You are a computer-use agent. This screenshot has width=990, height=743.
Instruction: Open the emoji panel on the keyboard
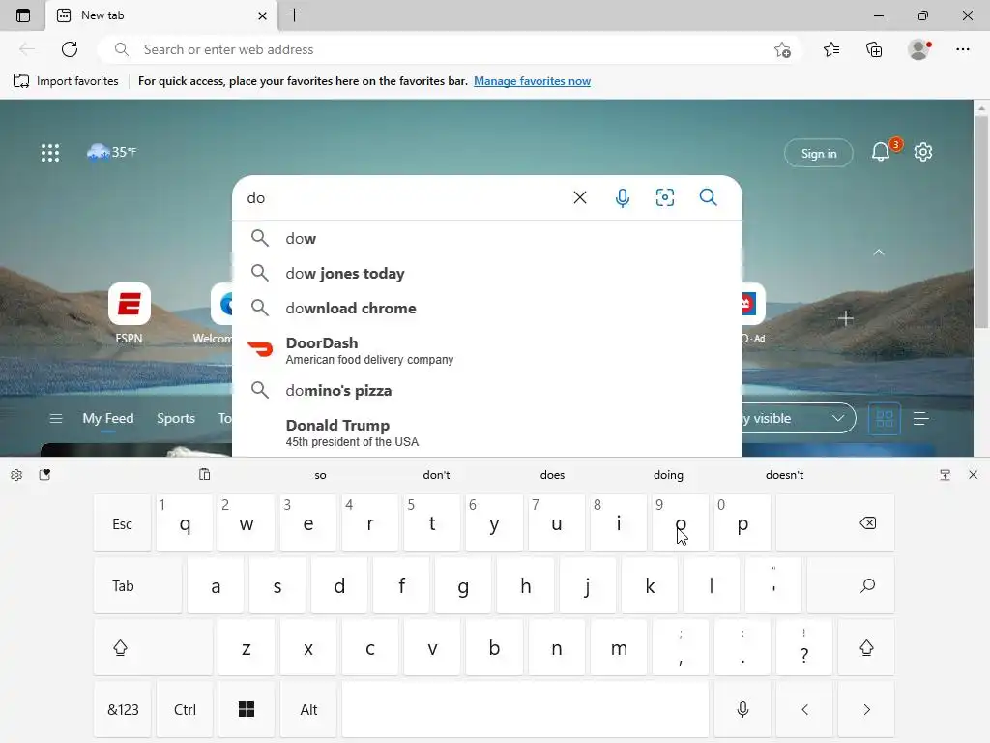tap(44, 474)
